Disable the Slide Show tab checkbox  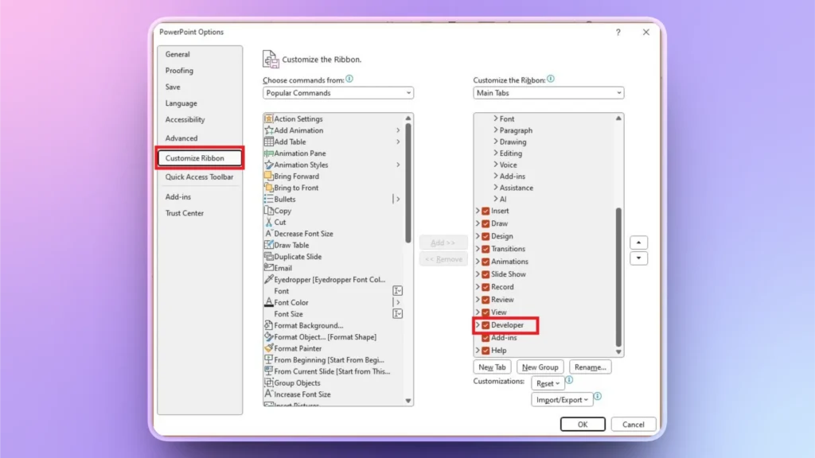pos(485,274)
